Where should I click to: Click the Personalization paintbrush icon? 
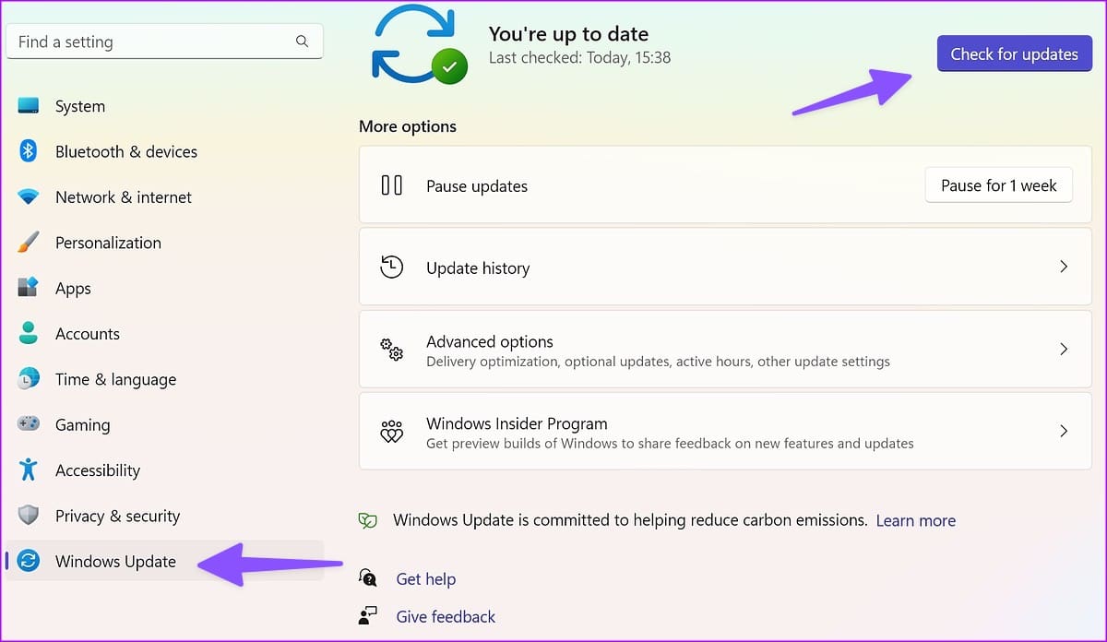[29, 243]
